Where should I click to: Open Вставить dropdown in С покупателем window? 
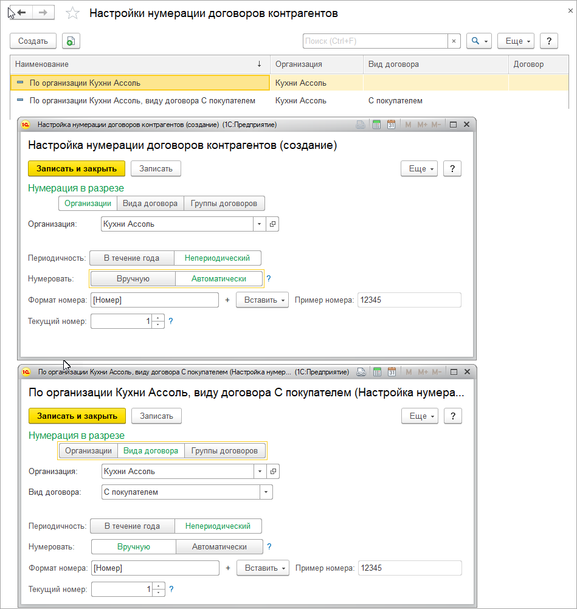(x=263, y=568)
